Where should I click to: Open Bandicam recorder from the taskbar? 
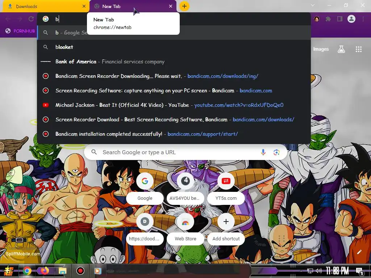pos(80,271)
